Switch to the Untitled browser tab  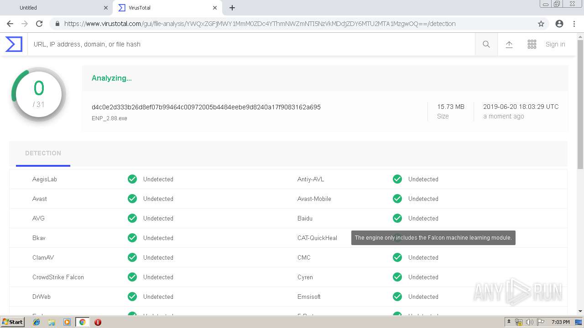click(56, 8)
